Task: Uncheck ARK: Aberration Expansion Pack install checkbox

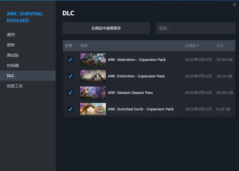Action: pyautogui.click(x=70, y=59)
